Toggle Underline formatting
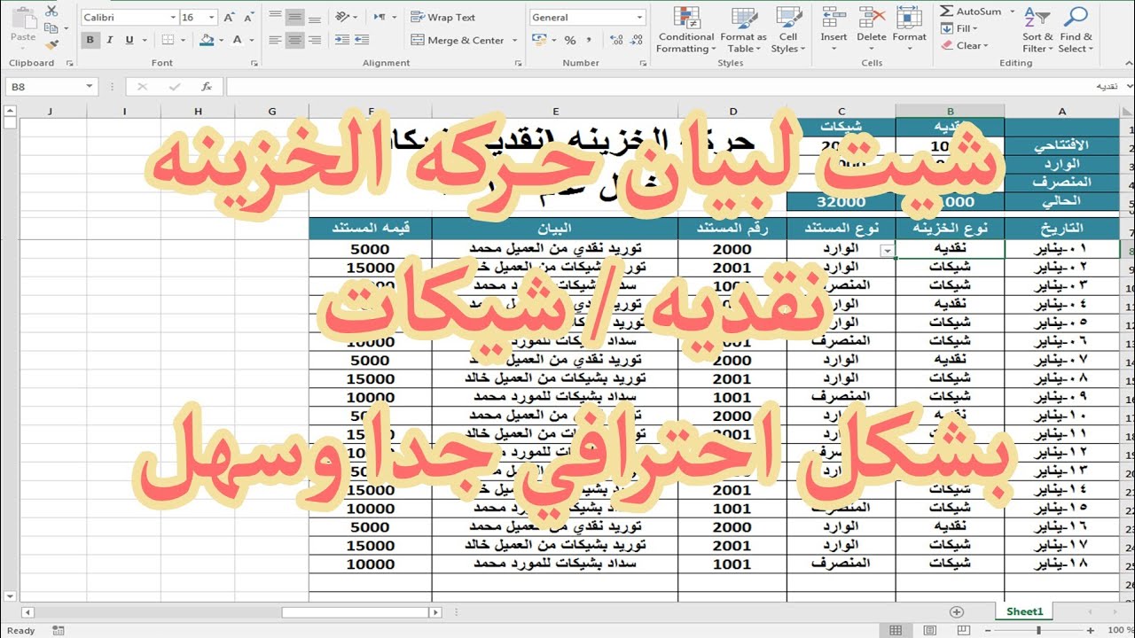 129,40
